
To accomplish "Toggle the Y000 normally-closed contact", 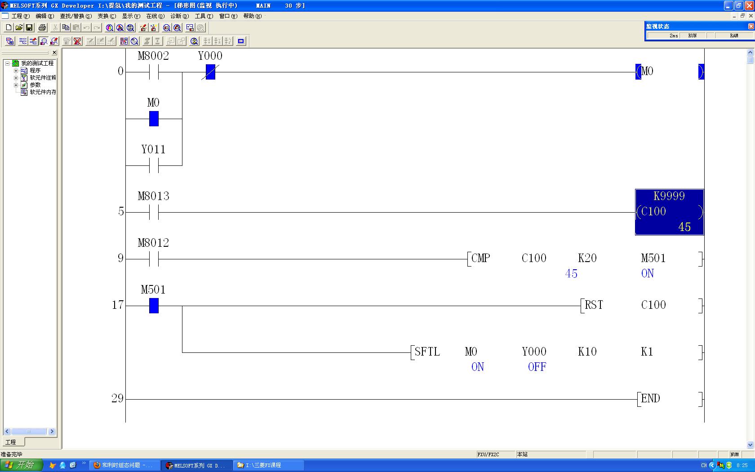I will click(x=210, y=72).
